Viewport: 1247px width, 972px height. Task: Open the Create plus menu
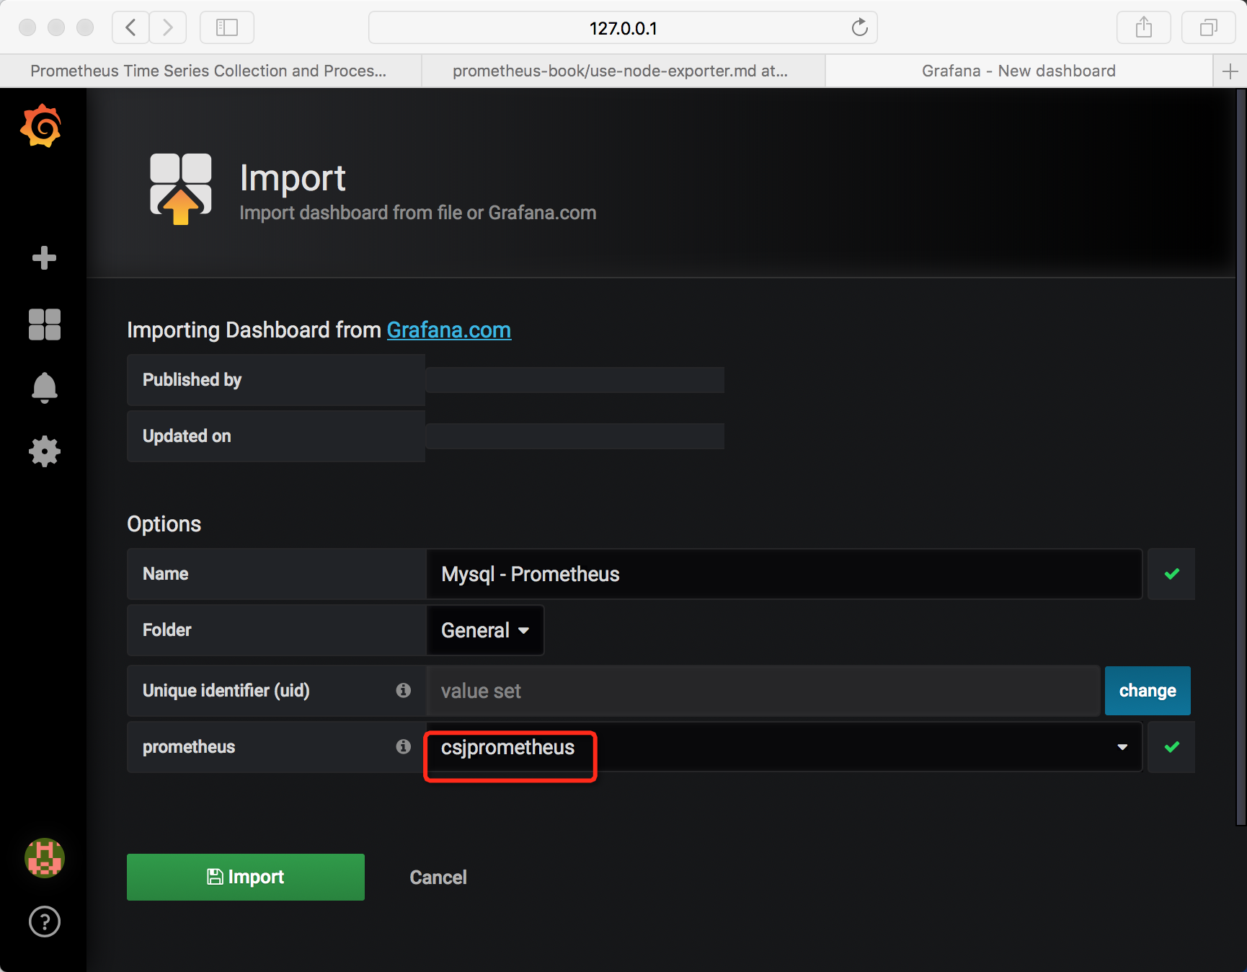click(x=44, y=257)
